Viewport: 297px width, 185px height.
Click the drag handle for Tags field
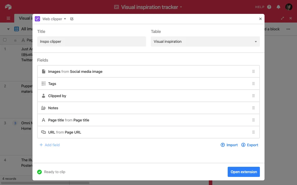253,84
